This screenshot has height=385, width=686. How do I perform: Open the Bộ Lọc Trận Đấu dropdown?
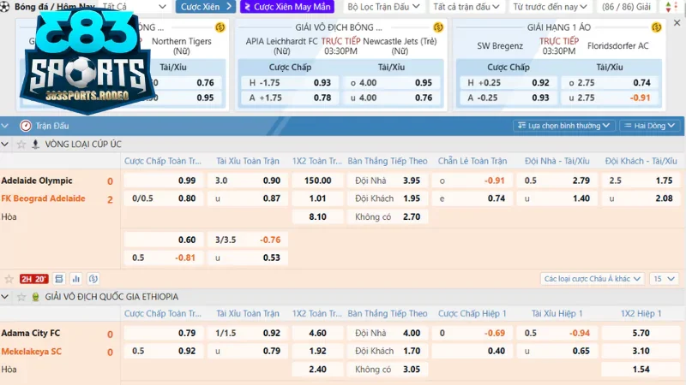(x=383, y=7)
